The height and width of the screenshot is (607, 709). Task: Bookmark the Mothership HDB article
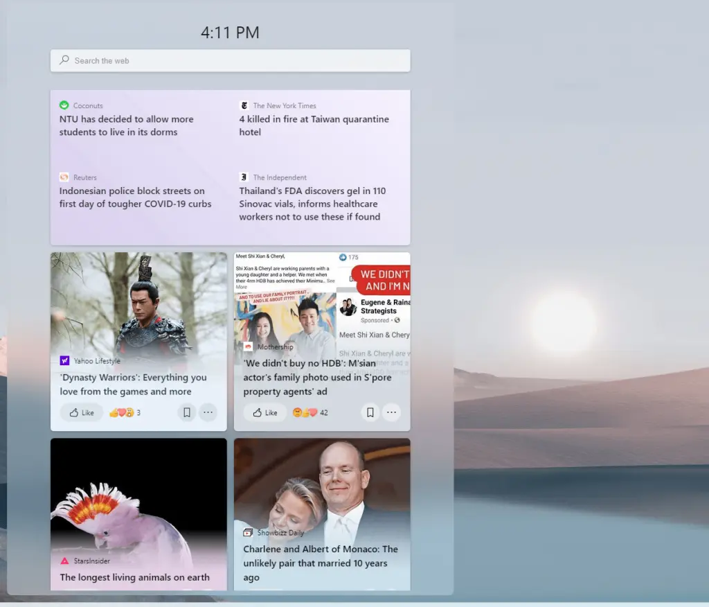click(370, 412)
